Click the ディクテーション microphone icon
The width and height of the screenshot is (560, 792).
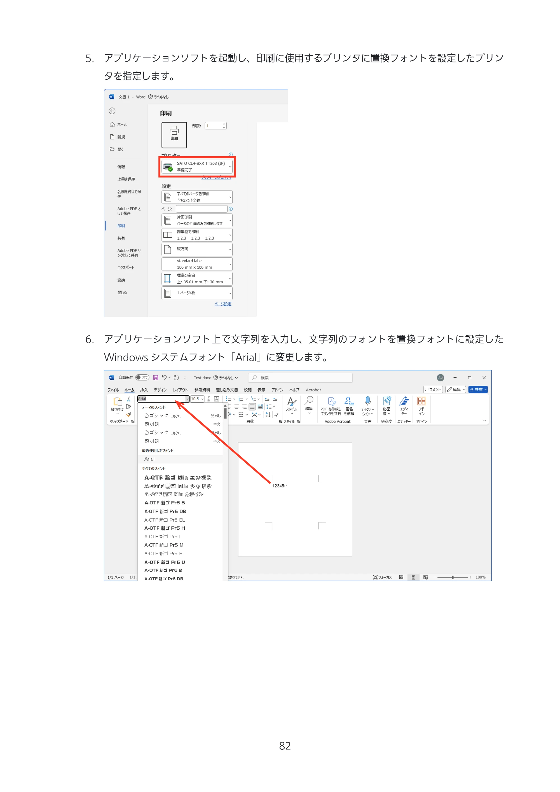367,401
